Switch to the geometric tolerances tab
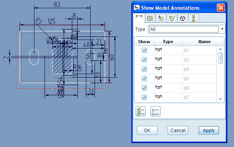The height and width of the screenshot is (147, 234). (150, 18)
